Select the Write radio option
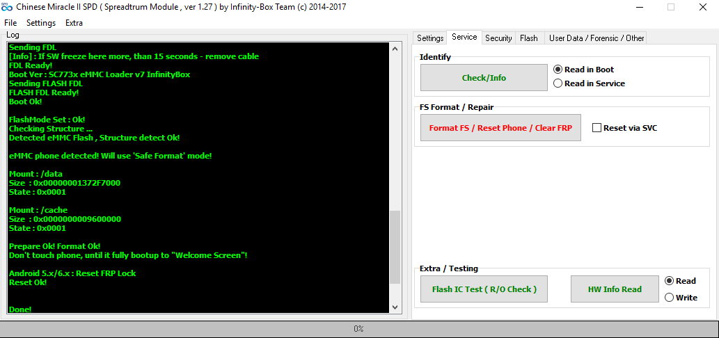 pos(681,298)
